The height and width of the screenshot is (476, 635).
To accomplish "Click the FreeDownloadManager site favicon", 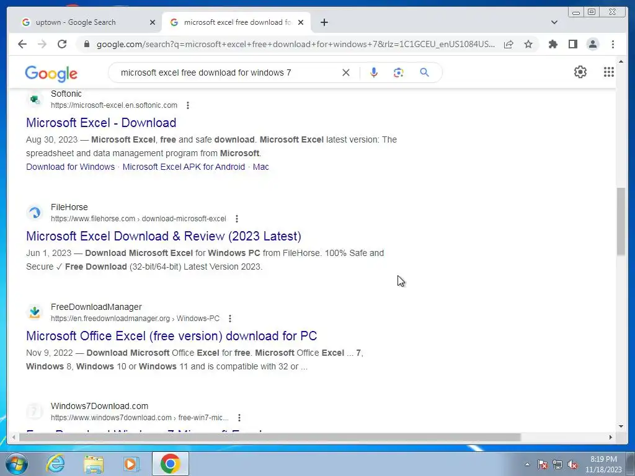I will point(35,312).
